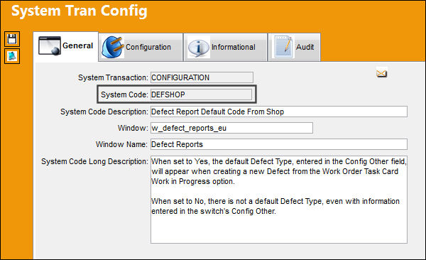Switch to the Informational tab
The width and height of the screenshot is (426, 260).
225,48
